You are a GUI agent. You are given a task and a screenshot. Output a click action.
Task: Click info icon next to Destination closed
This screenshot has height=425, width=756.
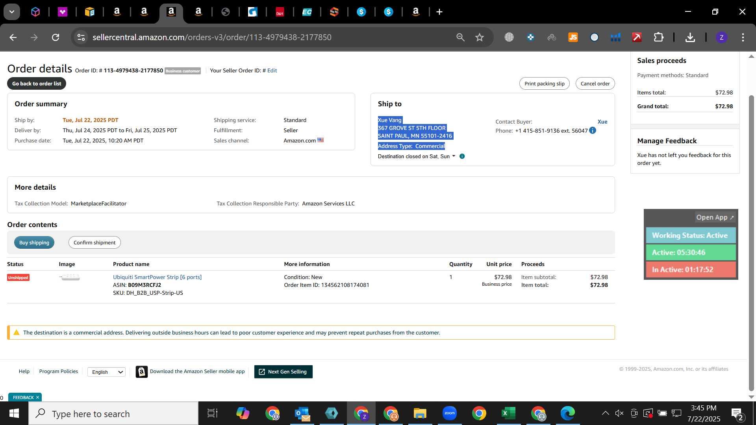point(462,156)
